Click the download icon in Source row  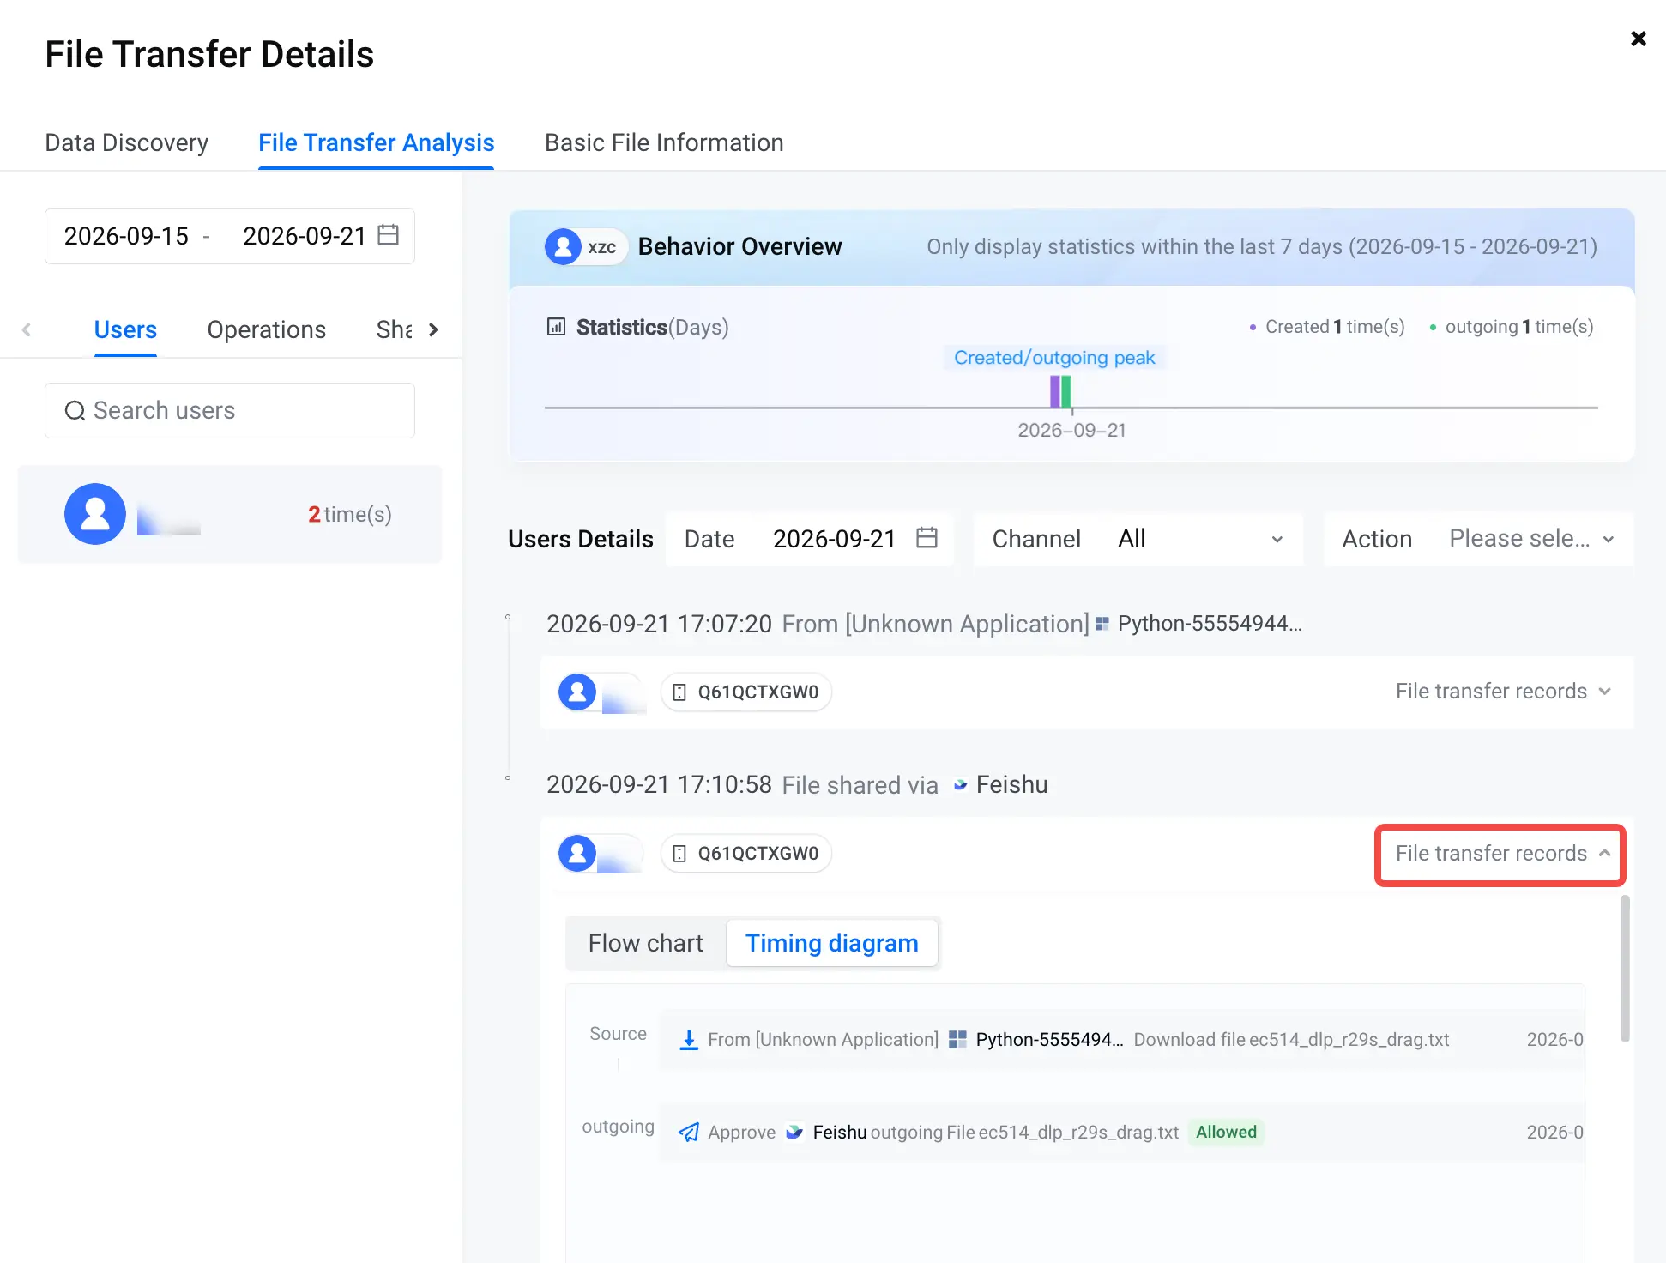689,1040
